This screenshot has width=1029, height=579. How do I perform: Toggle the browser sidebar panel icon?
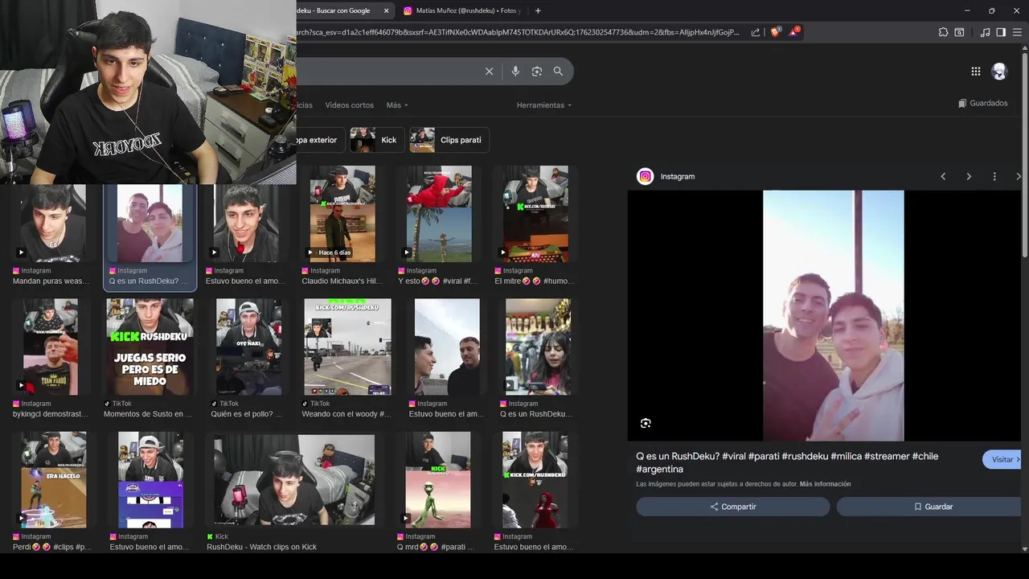(x=1001, y=32)
